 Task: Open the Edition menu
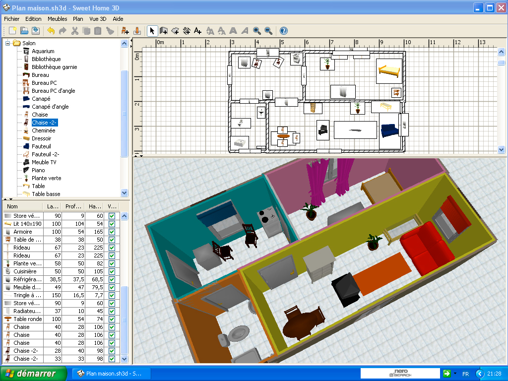click(x=33, y=19)
